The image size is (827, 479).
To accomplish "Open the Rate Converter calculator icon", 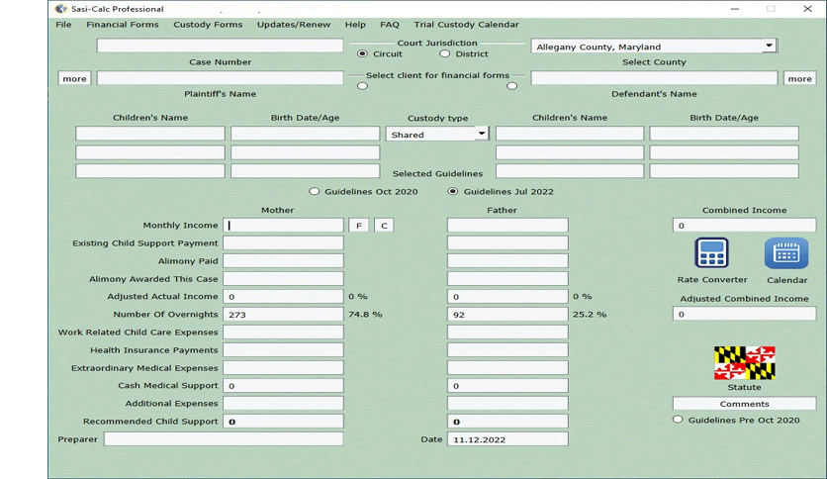I will [x=711, y=253].
